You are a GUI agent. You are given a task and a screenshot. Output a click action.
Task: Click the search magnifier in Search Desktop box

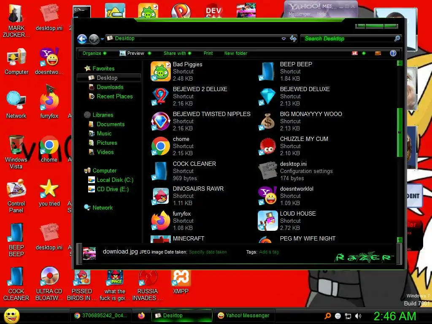point(397,38)
